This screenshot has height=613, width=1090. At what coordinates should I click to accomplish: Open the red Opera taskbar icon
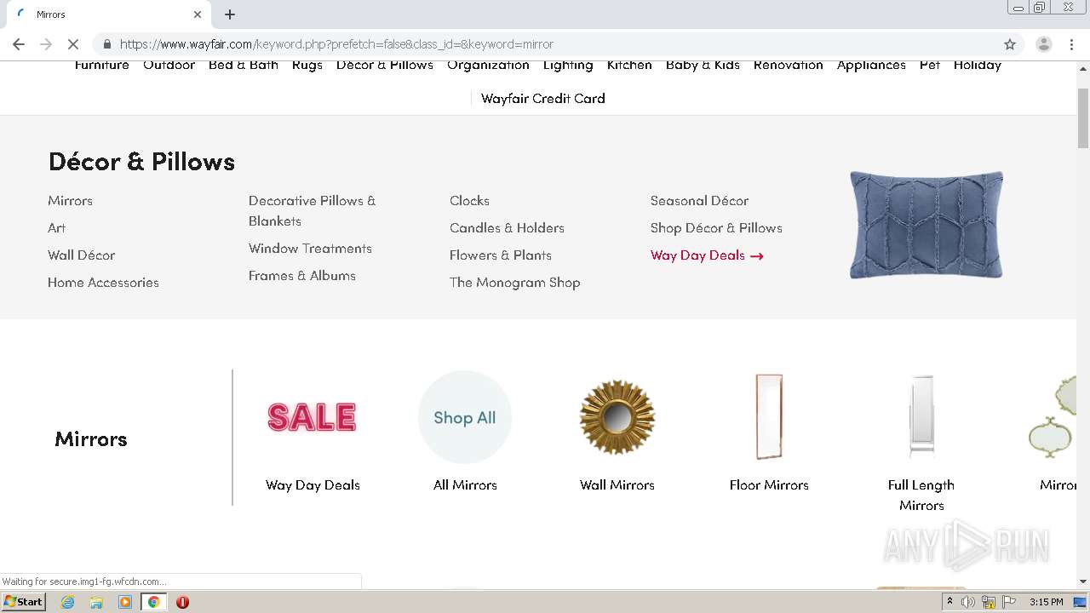182,602
